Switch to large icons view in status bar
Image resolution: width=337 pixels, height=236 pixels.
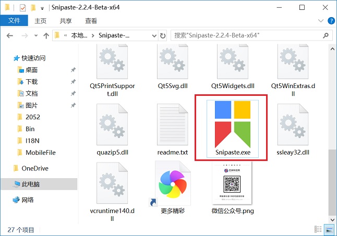(x=329, y=229)
